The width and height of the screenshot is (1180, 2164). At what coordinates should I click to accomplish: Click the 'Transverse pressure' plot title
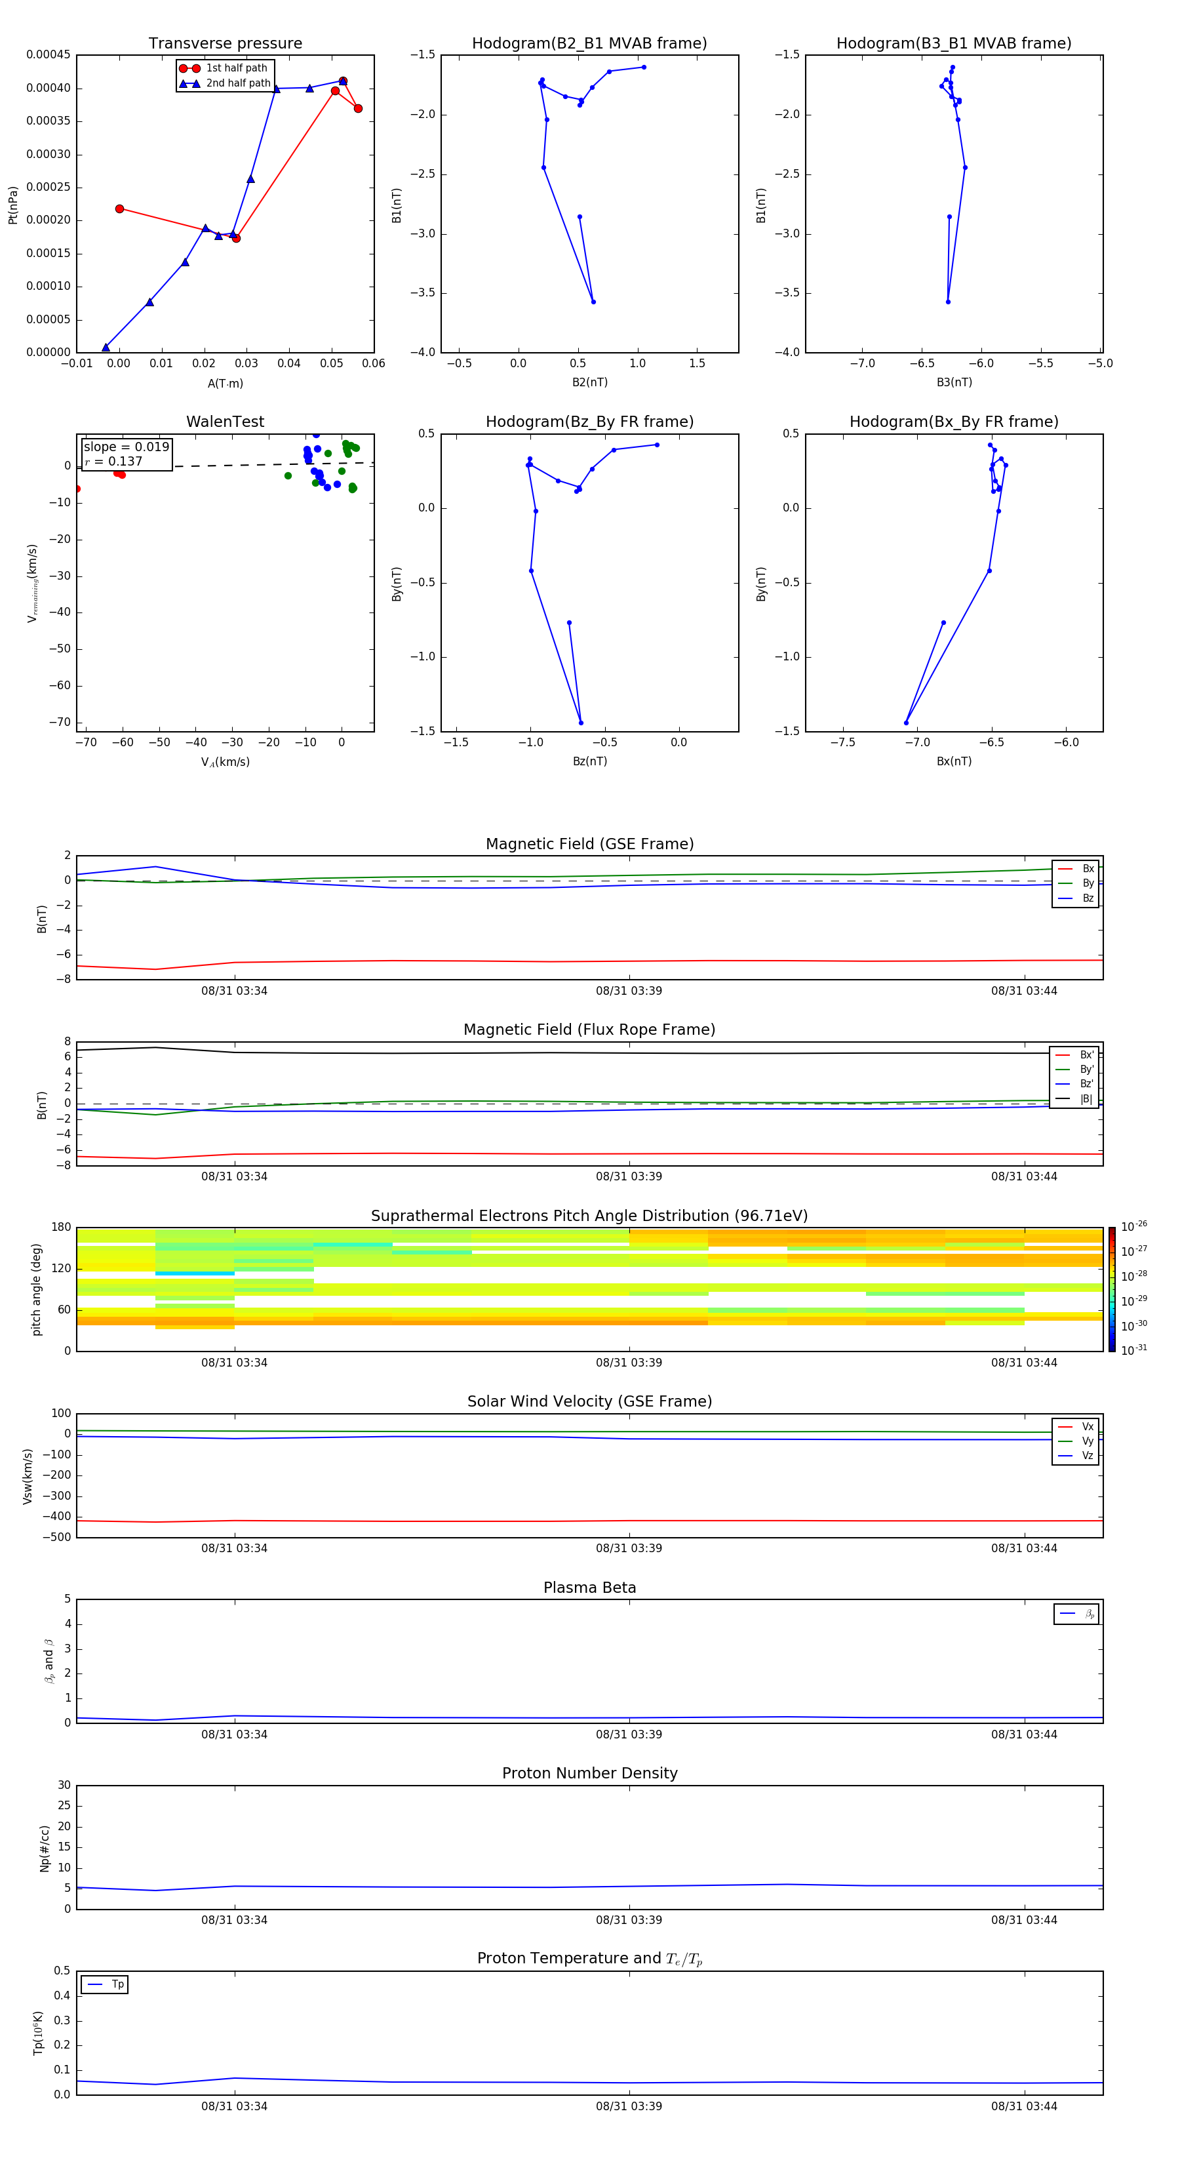[225, 44]
